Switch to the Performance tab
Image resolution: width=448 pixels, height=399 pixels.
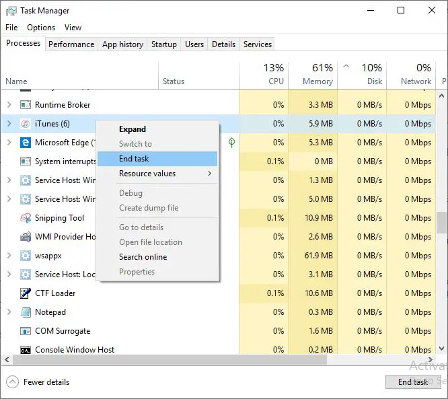click(x=71, y=44)
